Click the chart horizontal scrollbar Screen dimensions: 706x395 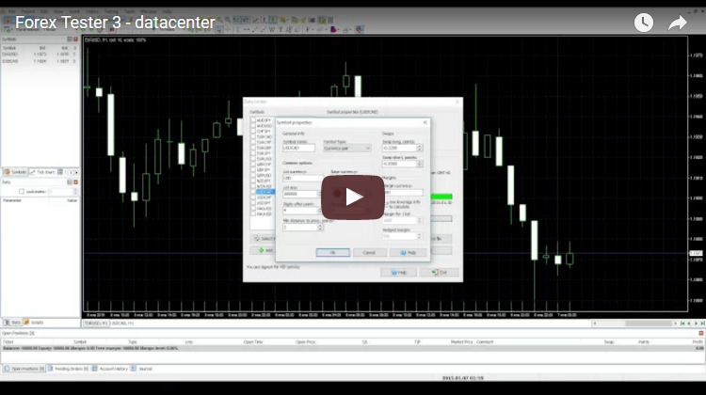click(x=634, y=324)
